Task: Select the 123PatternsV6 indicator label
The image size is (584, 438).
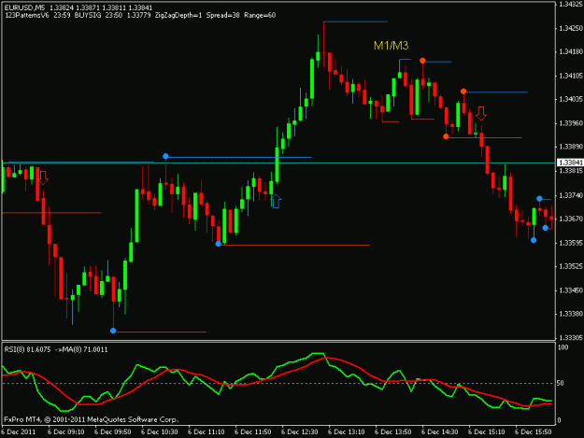Action: [x=26, y=15]
